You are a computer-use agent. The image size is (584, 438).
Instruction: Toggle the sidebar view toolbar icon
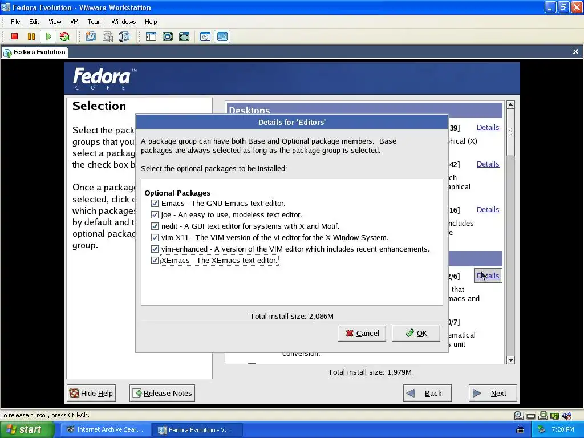151,36
